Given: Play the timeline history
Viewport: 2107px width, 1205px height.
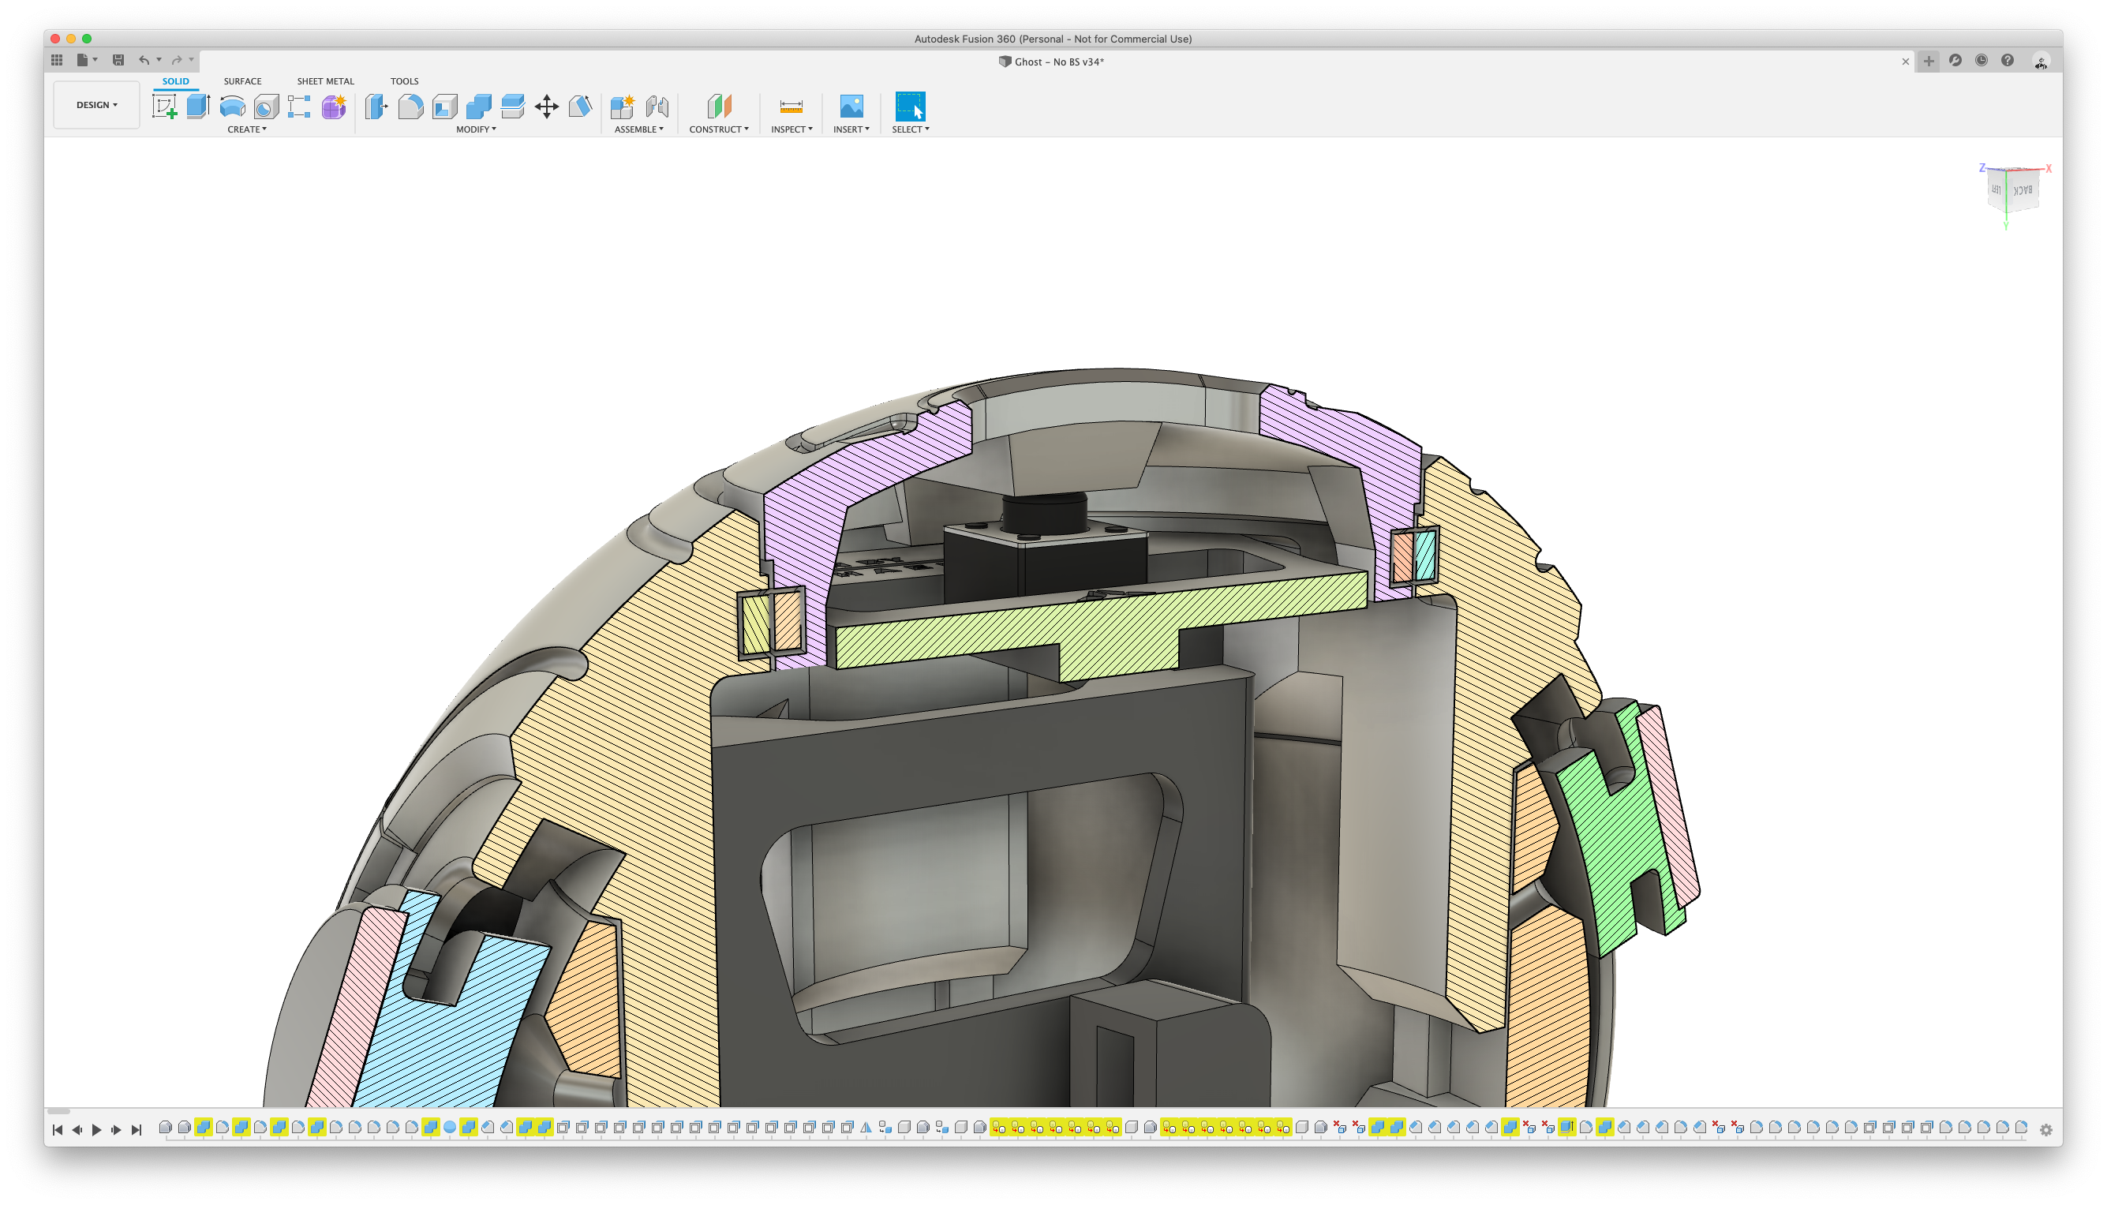Looking at the screenshot, I should (x=97, y=1130).
